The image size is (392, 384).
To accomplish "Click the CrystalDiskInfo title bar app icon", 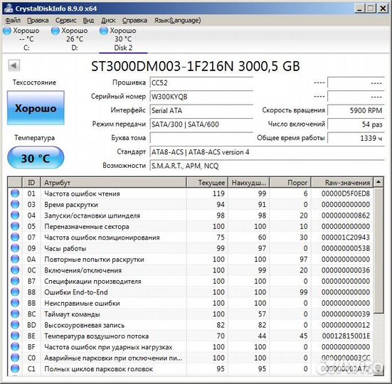I will 9,9.
